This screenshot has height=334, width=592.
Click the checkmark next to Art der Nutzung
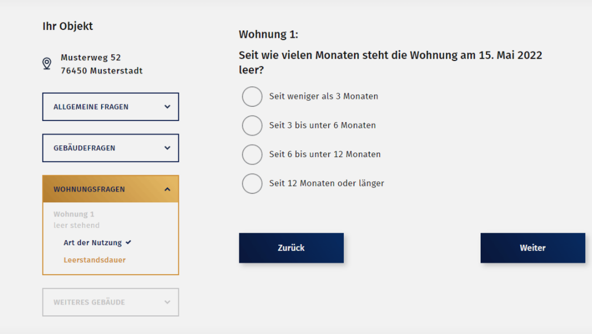[128, 242]
